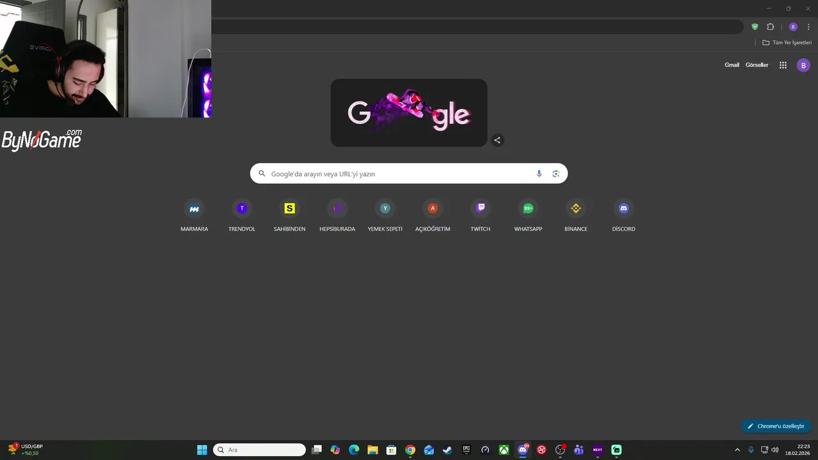
Task: Open the Windows Start menu
Action: pyautogui.click(x=202, y=450)
